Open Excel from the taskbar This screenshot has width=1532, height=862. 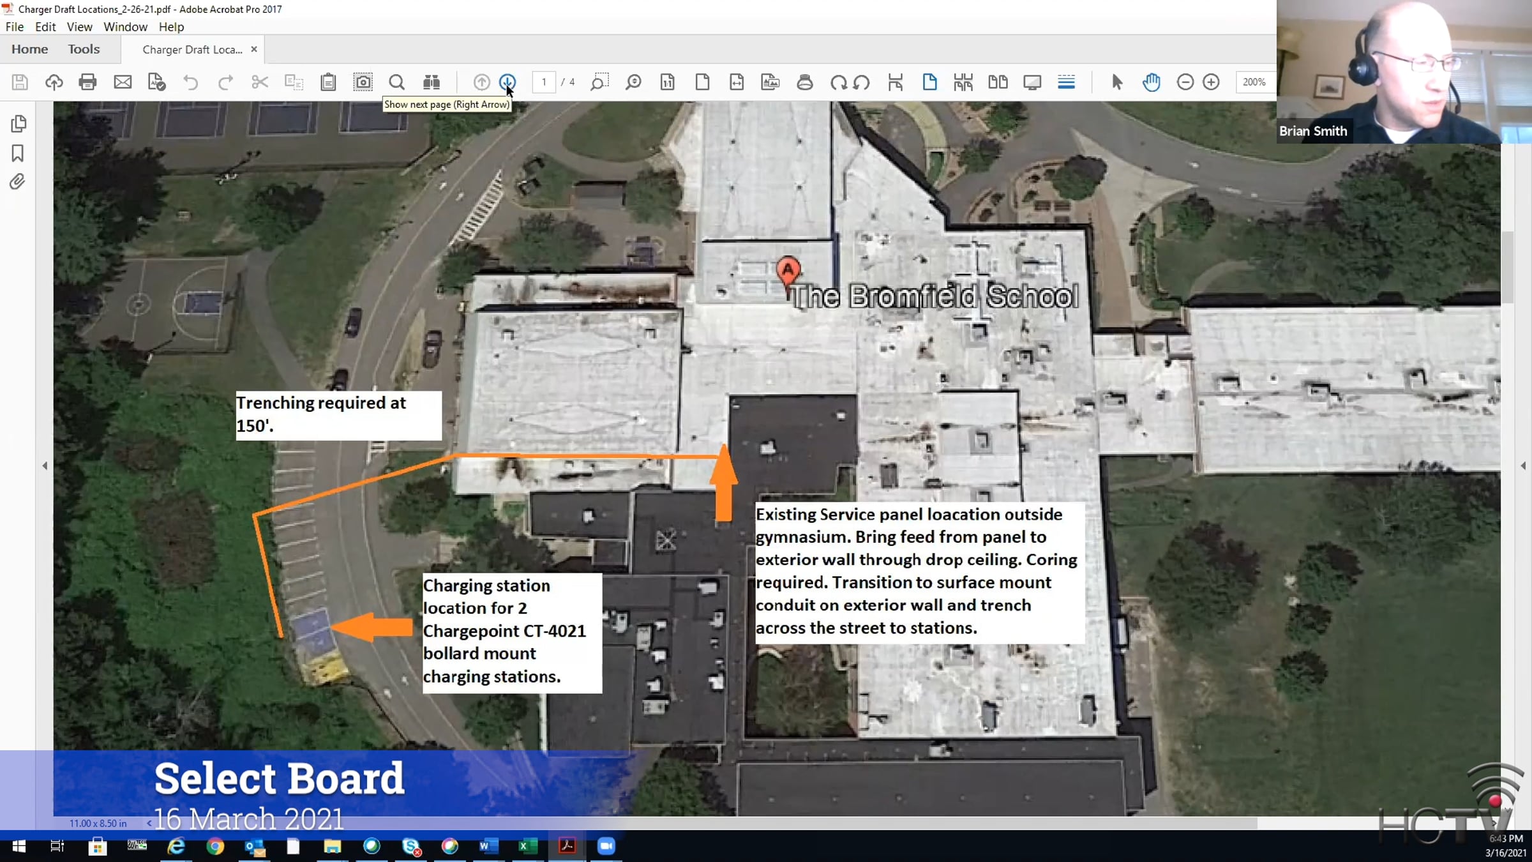coord(528,846)
